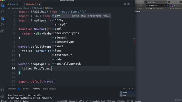Open the Manage gear icon

[x=2, y=96]
